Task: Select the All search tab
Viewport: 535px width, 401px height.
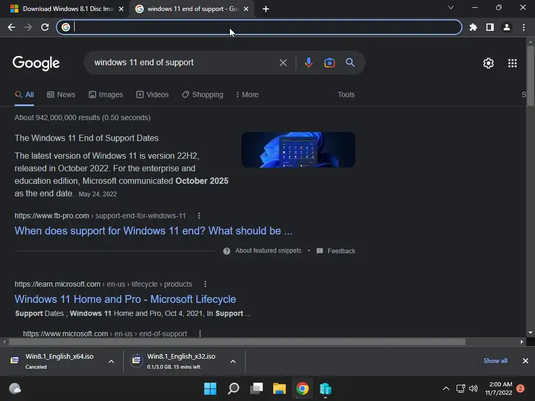Action: 24,95
